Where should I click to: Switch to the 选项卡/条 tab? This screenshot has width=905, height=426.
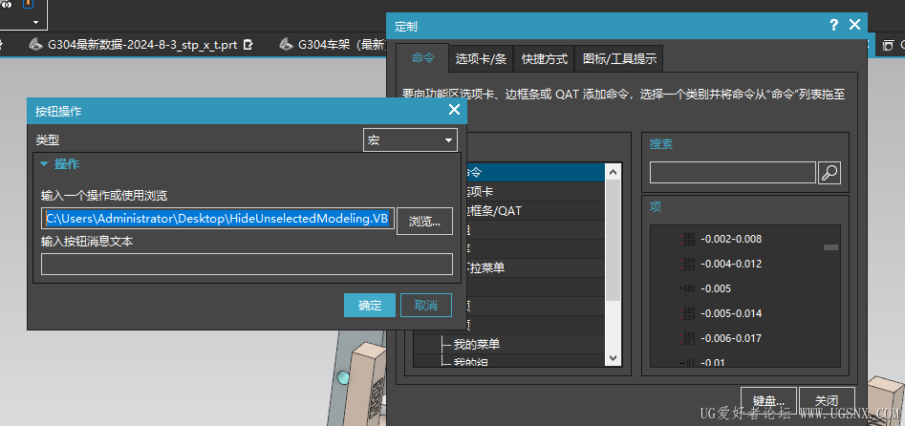tap(481, 59)
